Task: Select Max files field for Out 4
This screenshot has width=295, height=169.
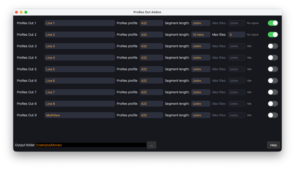Action: click(237, 57)
